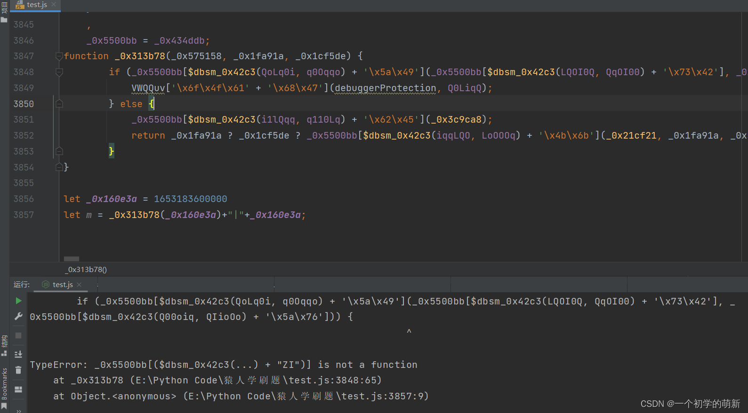Click the JS file icon on editor tab
The image size is (748, 413).
click(20, 5)
